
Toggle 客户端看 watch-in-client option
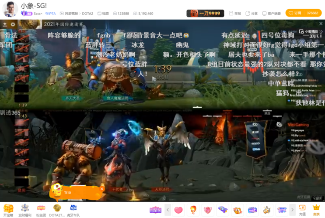coord(271,14)
